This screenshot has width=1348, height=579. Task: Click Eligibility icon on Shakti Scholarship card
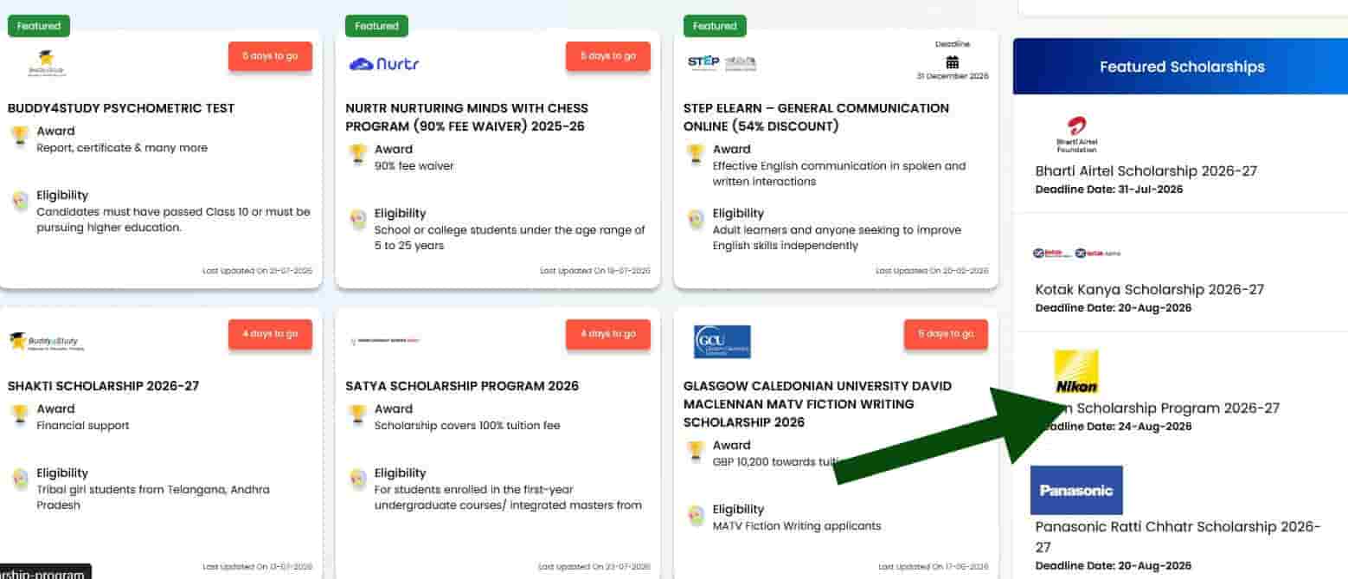(x=20, y=479)
